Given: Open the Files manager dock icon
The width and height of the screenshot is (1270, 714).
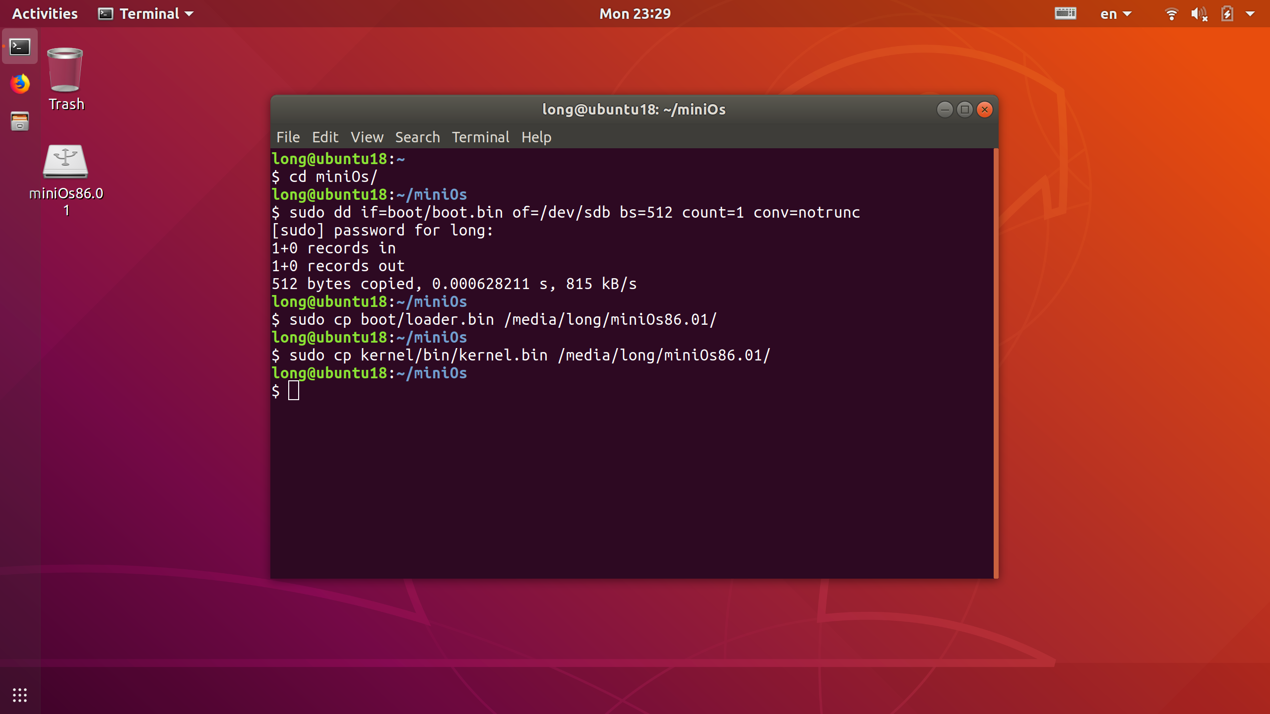Looking at the screenshot, I should tap(20, 121).
